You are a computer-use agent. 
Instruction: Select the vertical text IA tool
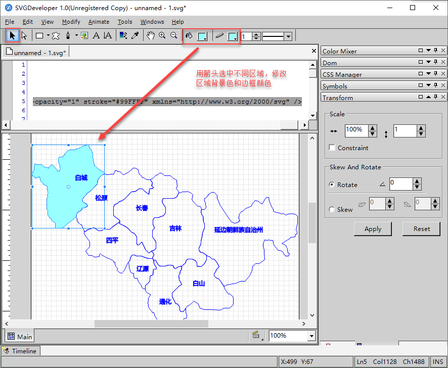107,36
